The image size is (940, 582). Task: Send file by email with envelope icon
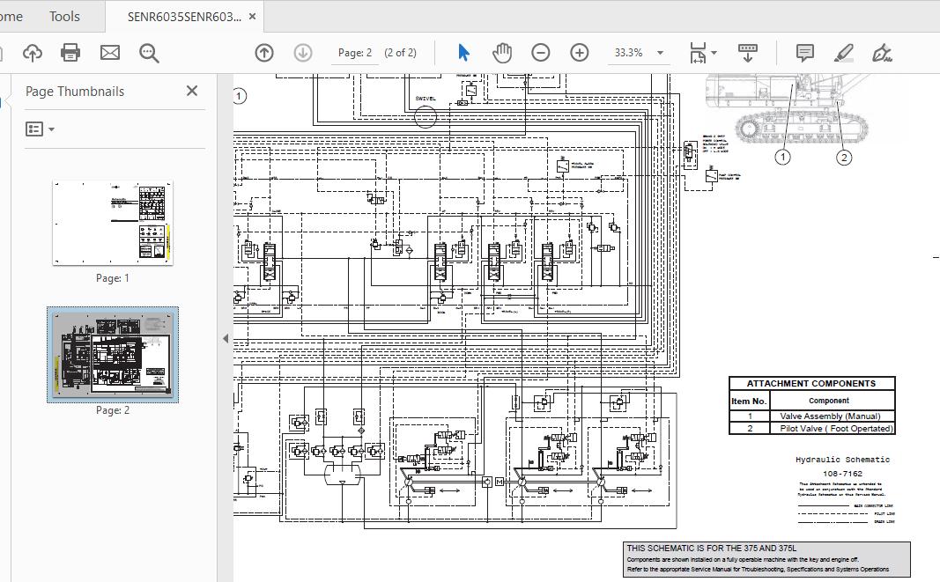pos(109,53)
